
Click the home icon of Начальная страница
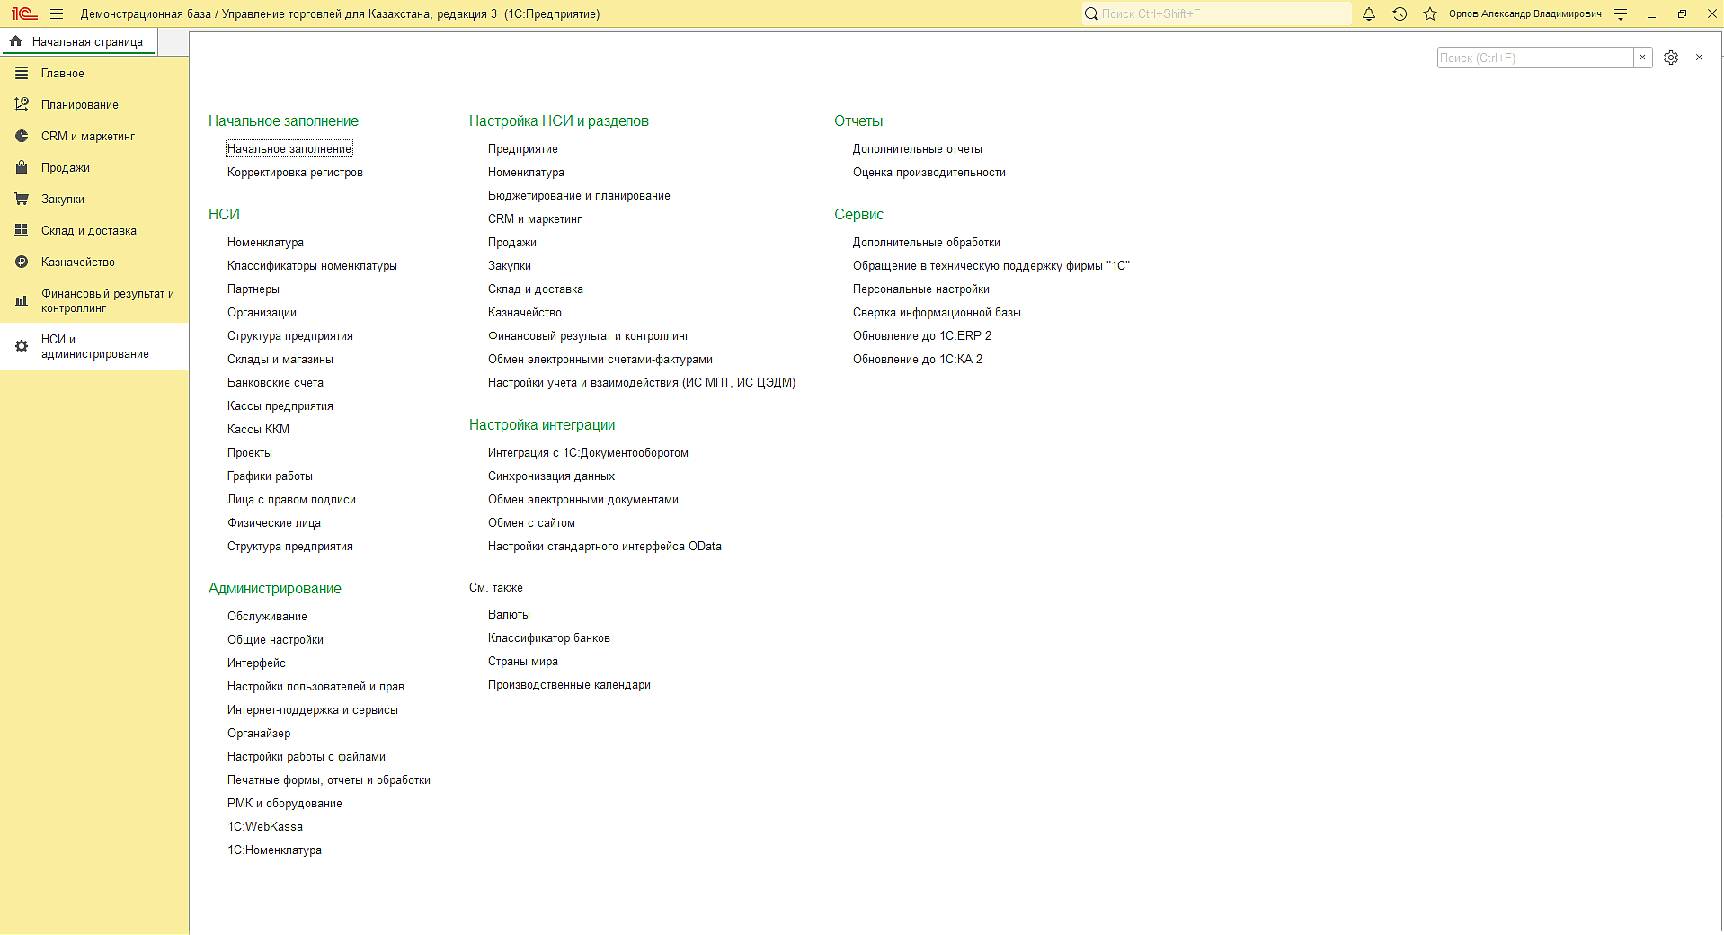[16, 41]
